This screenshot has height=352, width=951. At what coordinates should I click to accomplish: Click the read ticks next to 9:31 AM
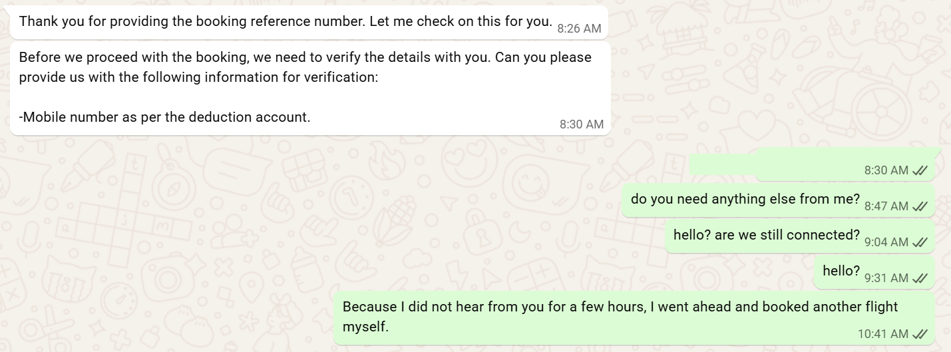[920, 278]
